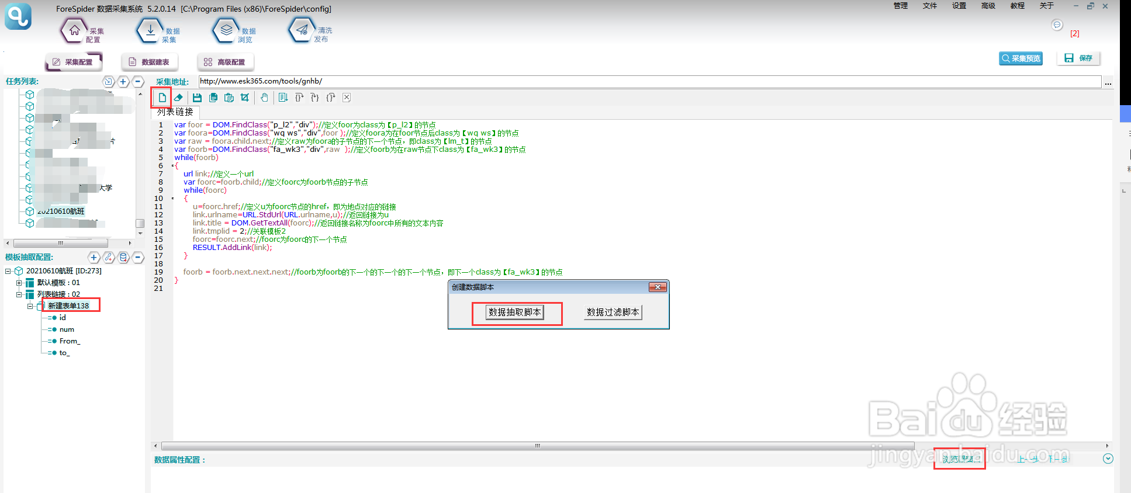The image size is (1131, 493).
Task: Click the crop/cut icon in script toolbar
Action: 245,98
